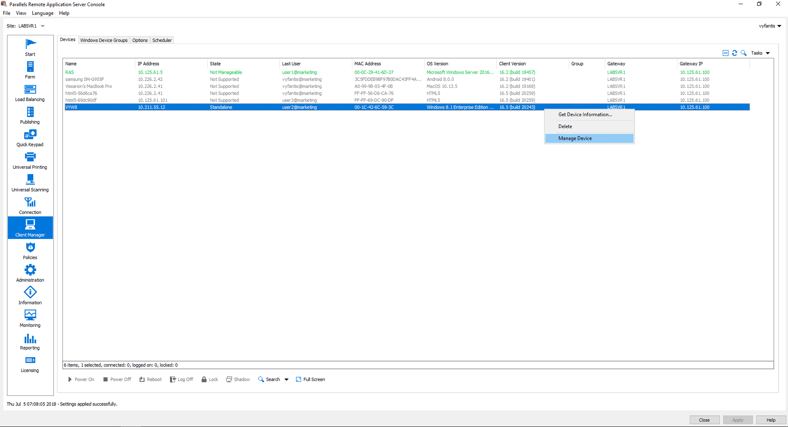Open the Monitoring category
788x427 pixels.
pos(30,318)
